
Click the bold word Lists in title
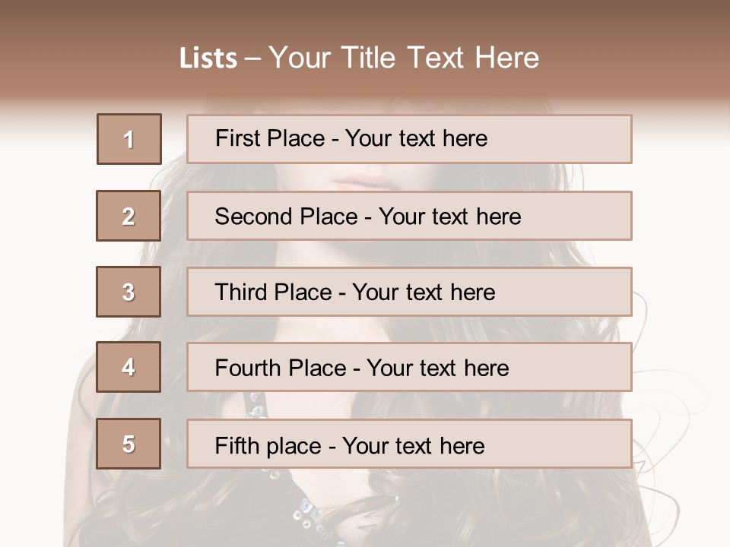coord(208,58)
